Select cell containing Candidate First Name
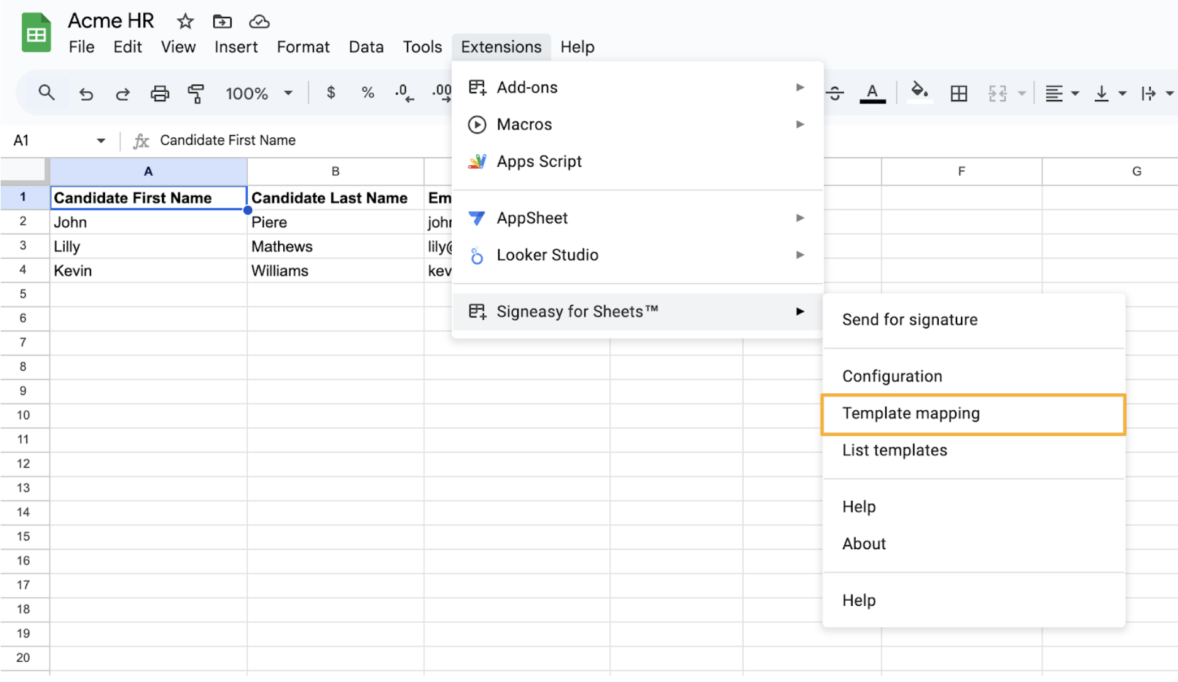The width and height of the screenshot is (1178, 682). pyautogui.click(x=149, y=198)
